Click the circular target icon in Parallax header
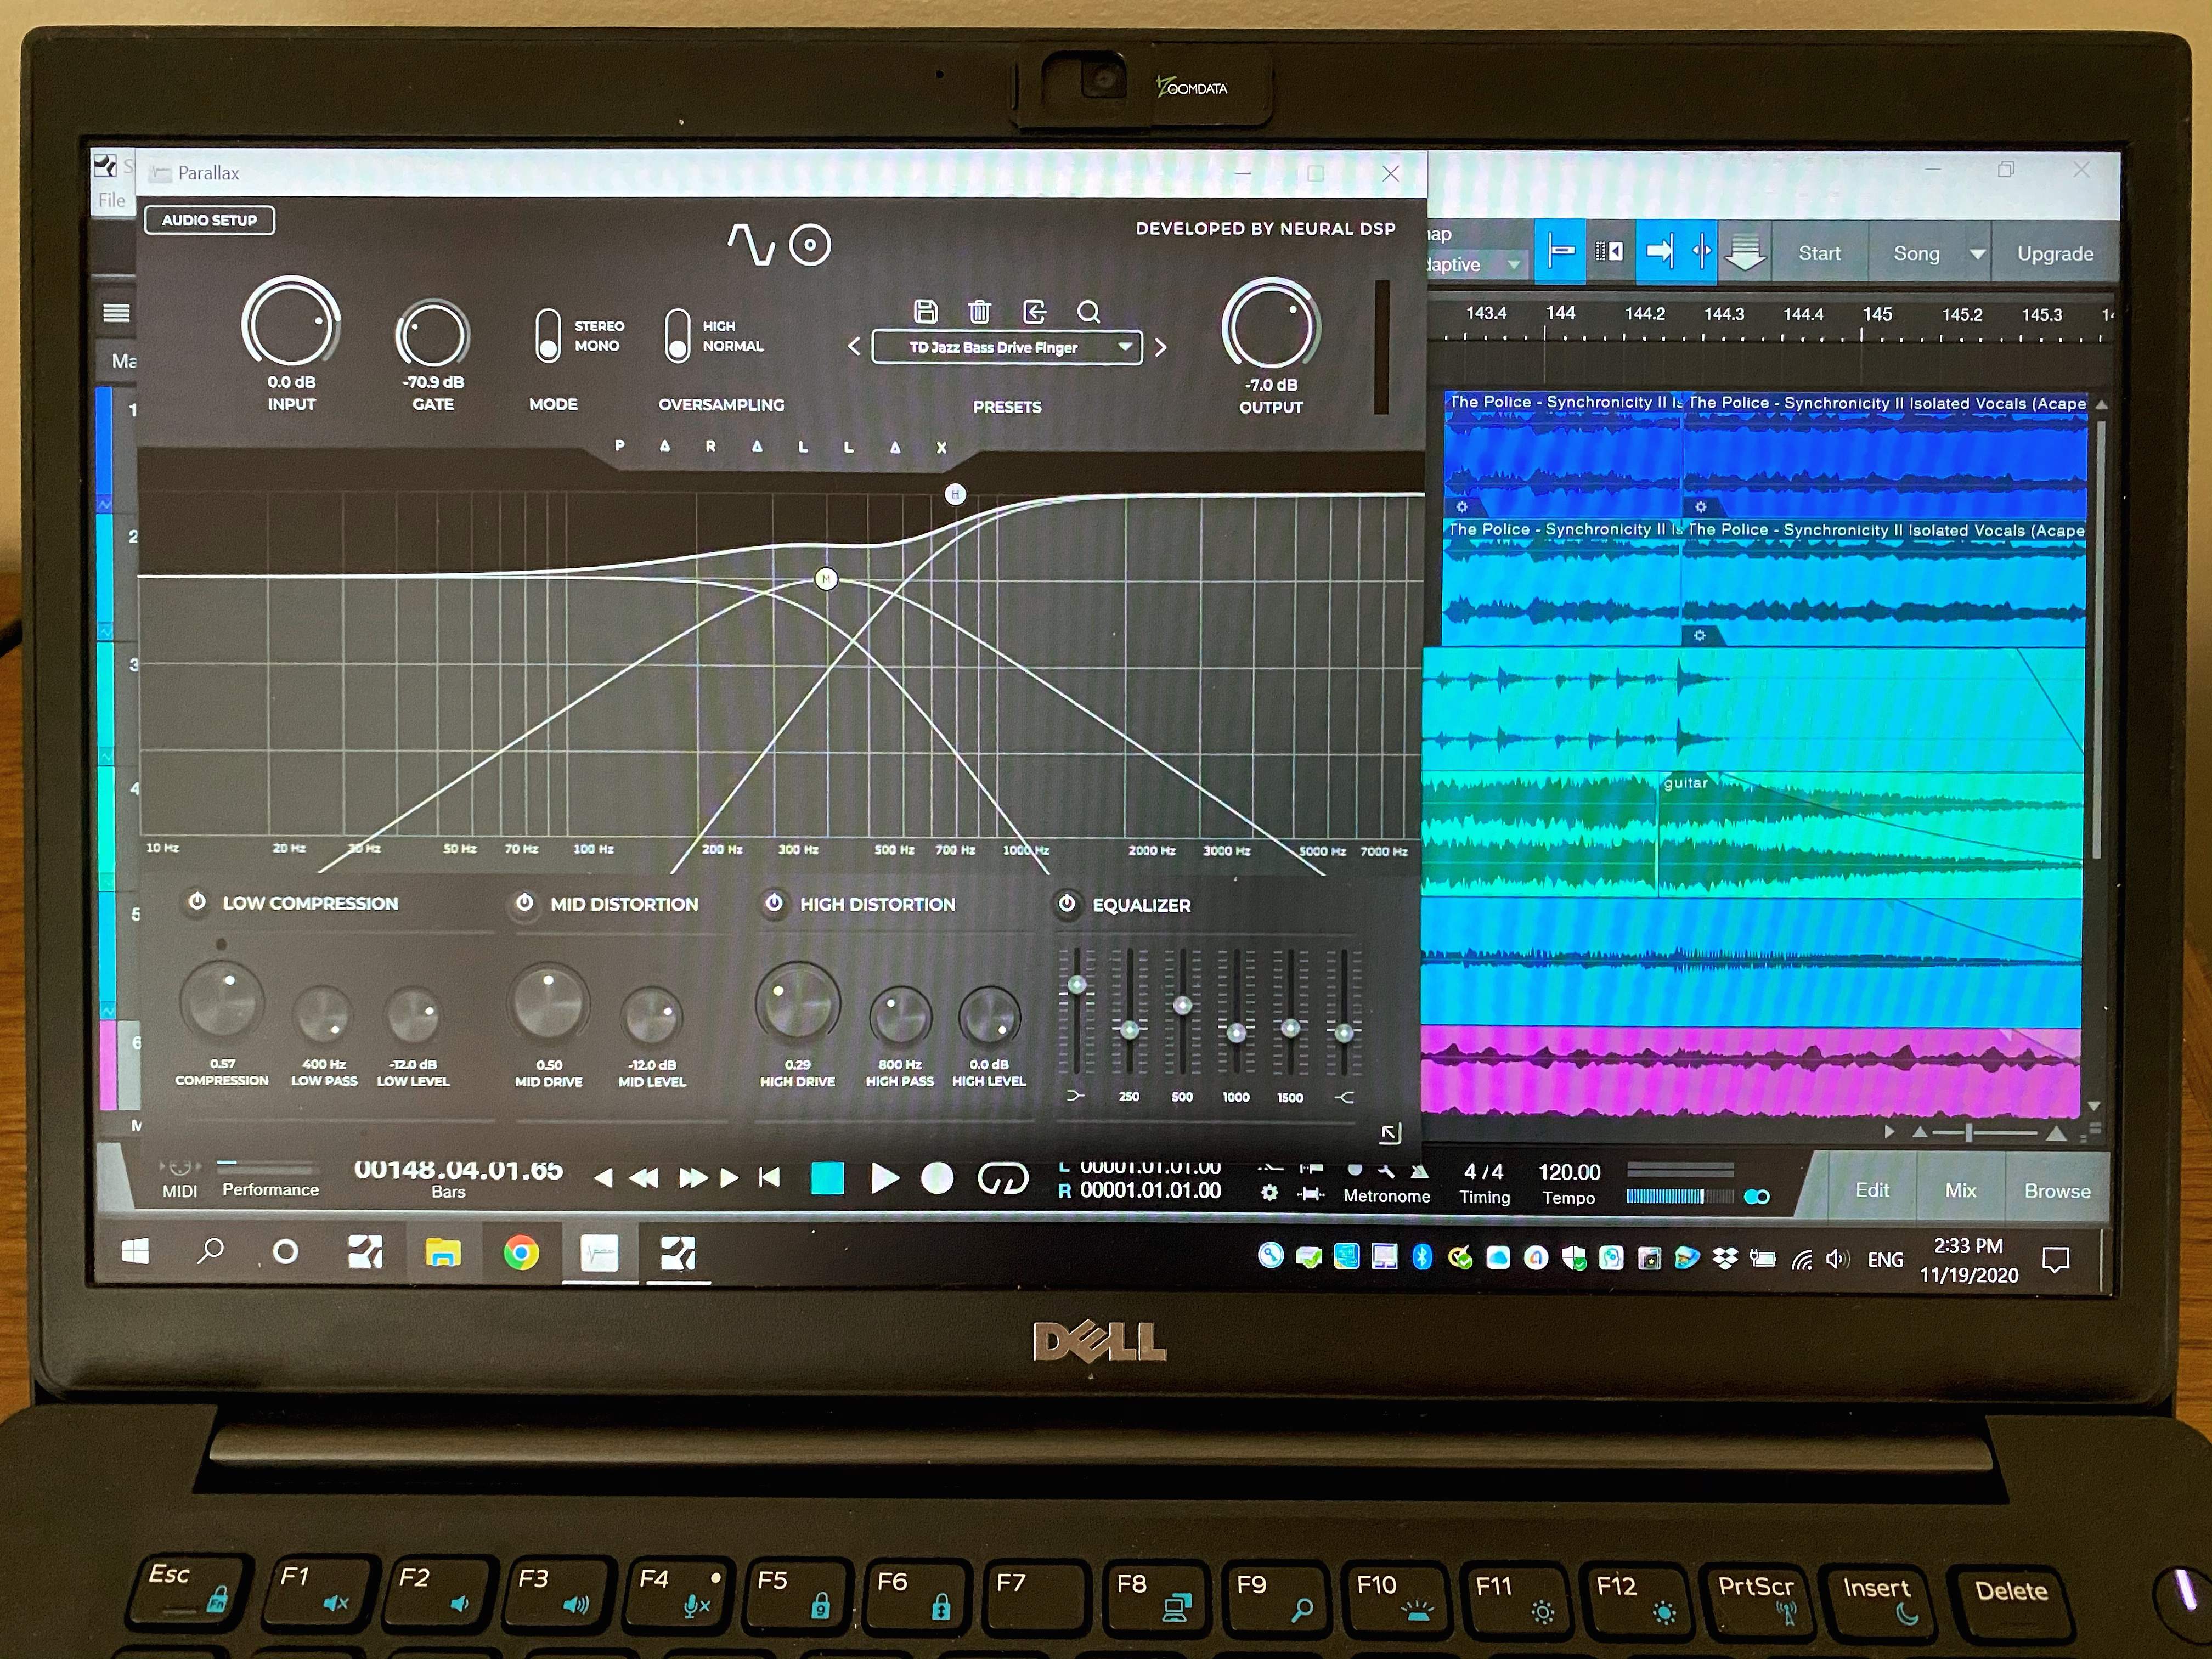 point(810,245)
